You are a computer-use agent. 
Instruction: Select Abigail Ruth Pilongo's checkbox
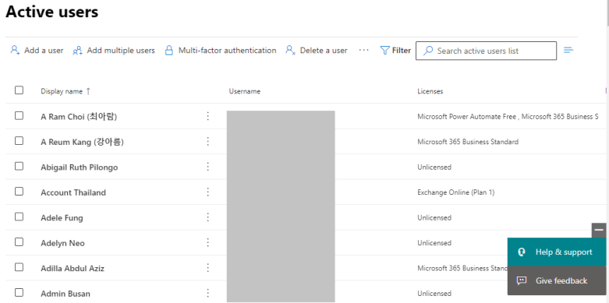pyautogui.click(x=19, y=166)
